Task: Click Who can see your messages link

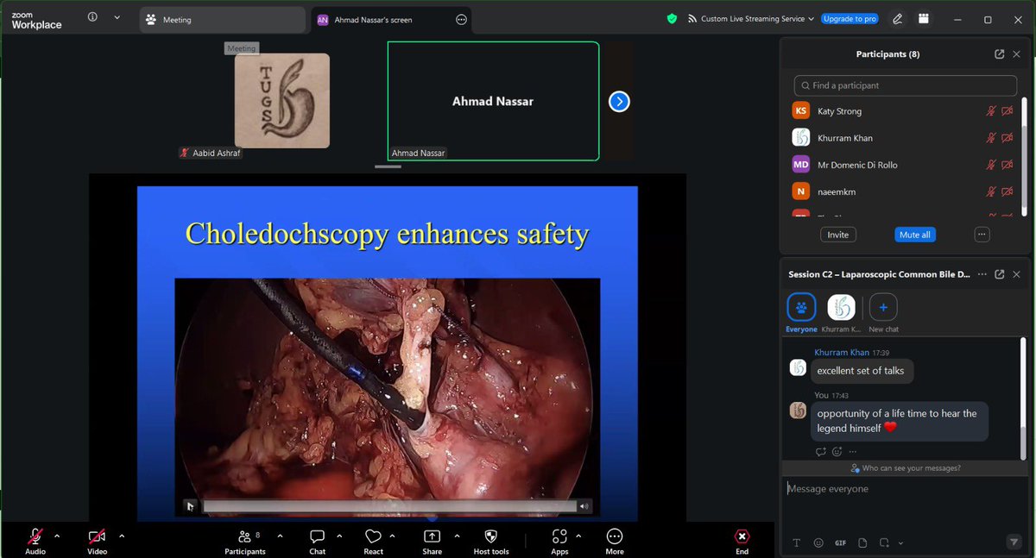Action: [906, 468]
